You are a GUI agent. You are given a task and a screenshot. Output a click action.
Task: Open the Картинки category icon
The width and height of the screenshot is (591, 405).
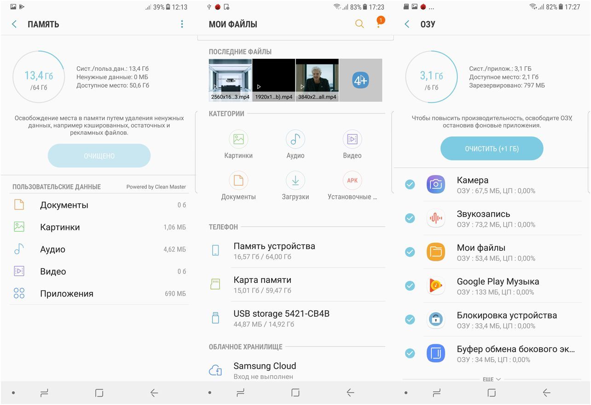238,139
